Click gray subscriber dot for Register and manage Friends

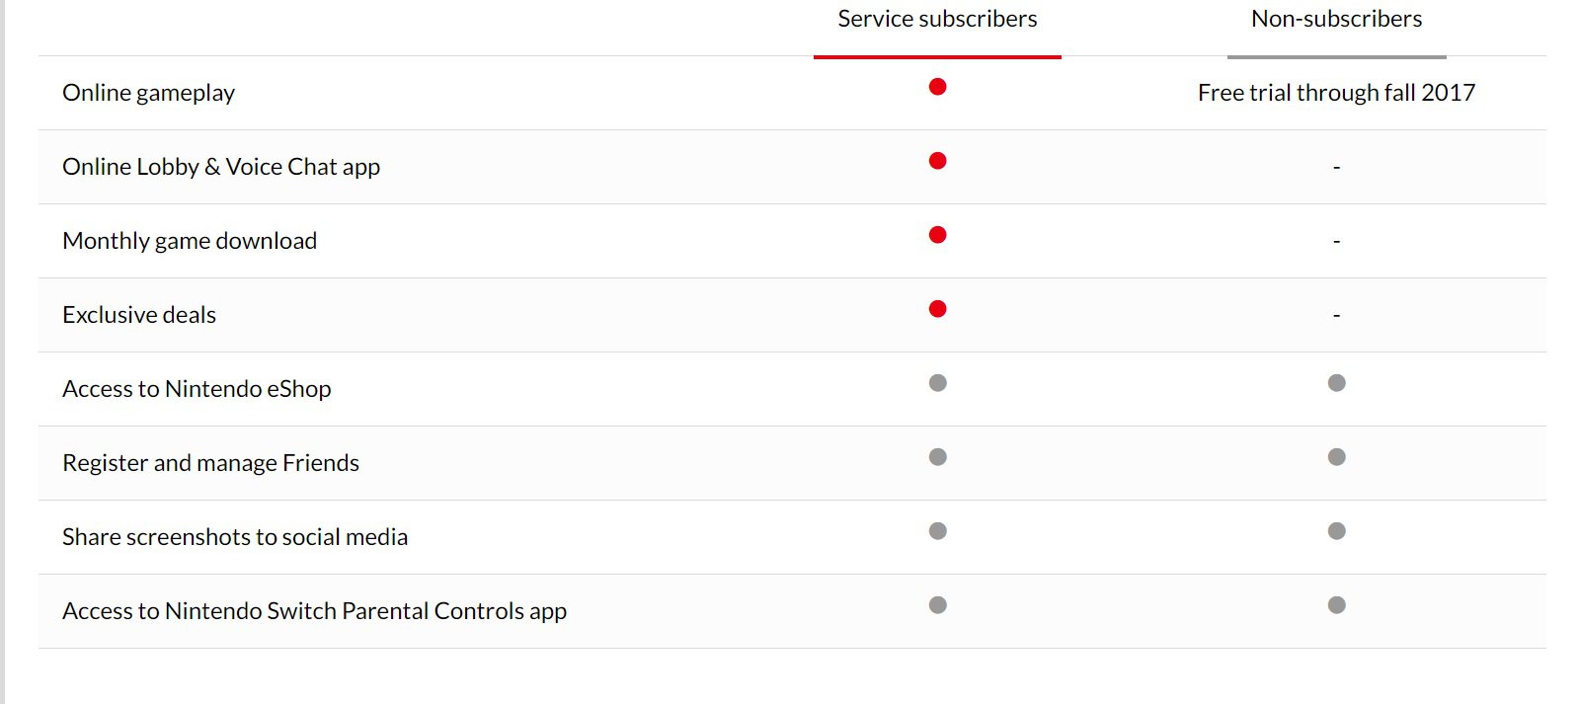[938, 457]
